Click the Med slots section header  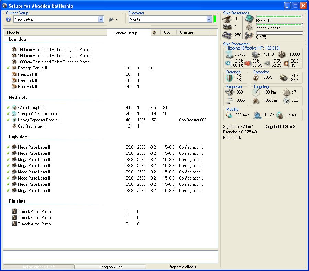(18, 97)
